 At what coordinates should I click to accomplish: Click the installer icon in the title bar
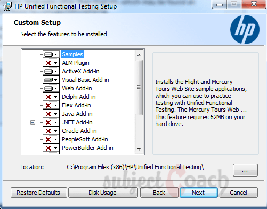7,6
